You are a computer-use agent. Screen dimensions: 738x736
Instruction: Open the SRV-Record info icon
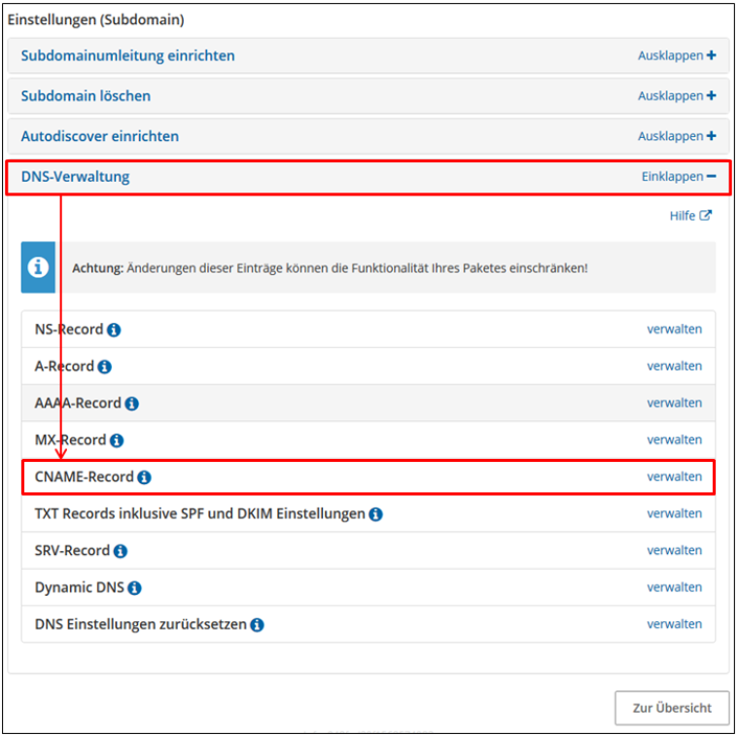(x=121, y=551)
